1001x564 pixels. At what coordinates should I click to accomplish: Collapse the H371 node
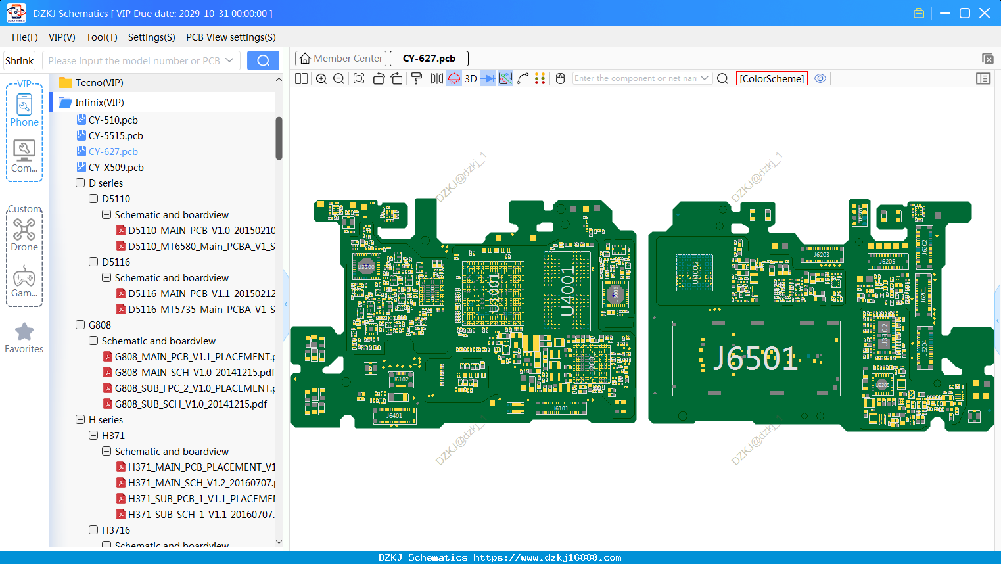[93, 435]
